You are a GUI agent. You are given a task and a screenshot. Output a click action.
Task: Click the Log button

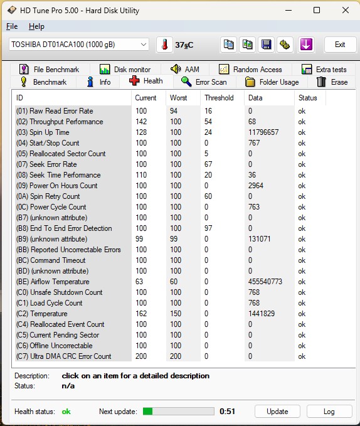(x=329, y=412)
